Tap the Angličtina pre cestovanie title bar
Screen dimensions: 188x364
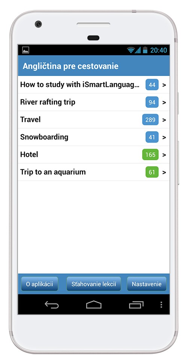(94, 66)
